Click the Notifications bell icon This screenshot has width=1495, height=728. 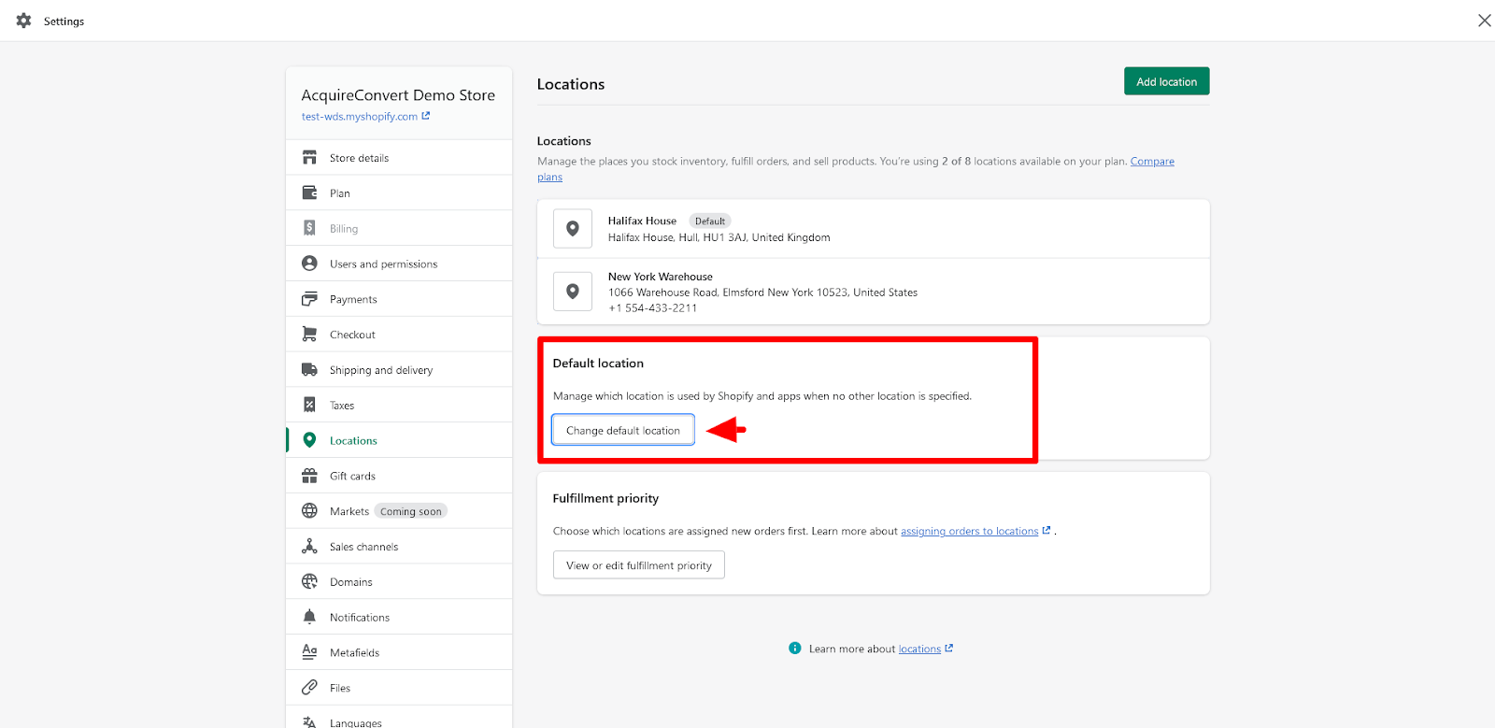click(309, 617)
